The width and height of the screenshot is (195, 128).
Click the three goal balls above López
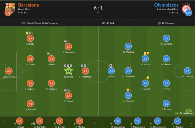pyautogui.click(x=68, y=66)
